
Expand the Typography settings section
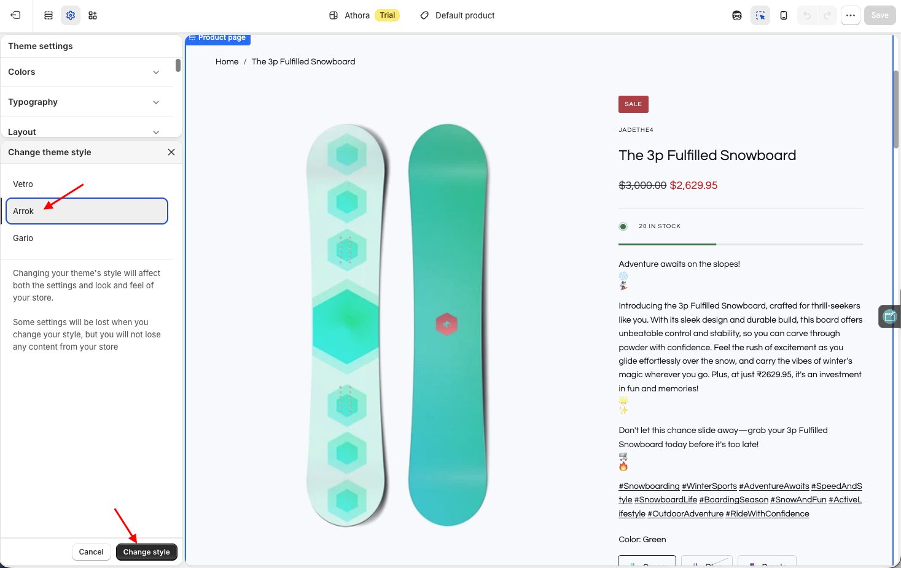[x=87, y=102]
